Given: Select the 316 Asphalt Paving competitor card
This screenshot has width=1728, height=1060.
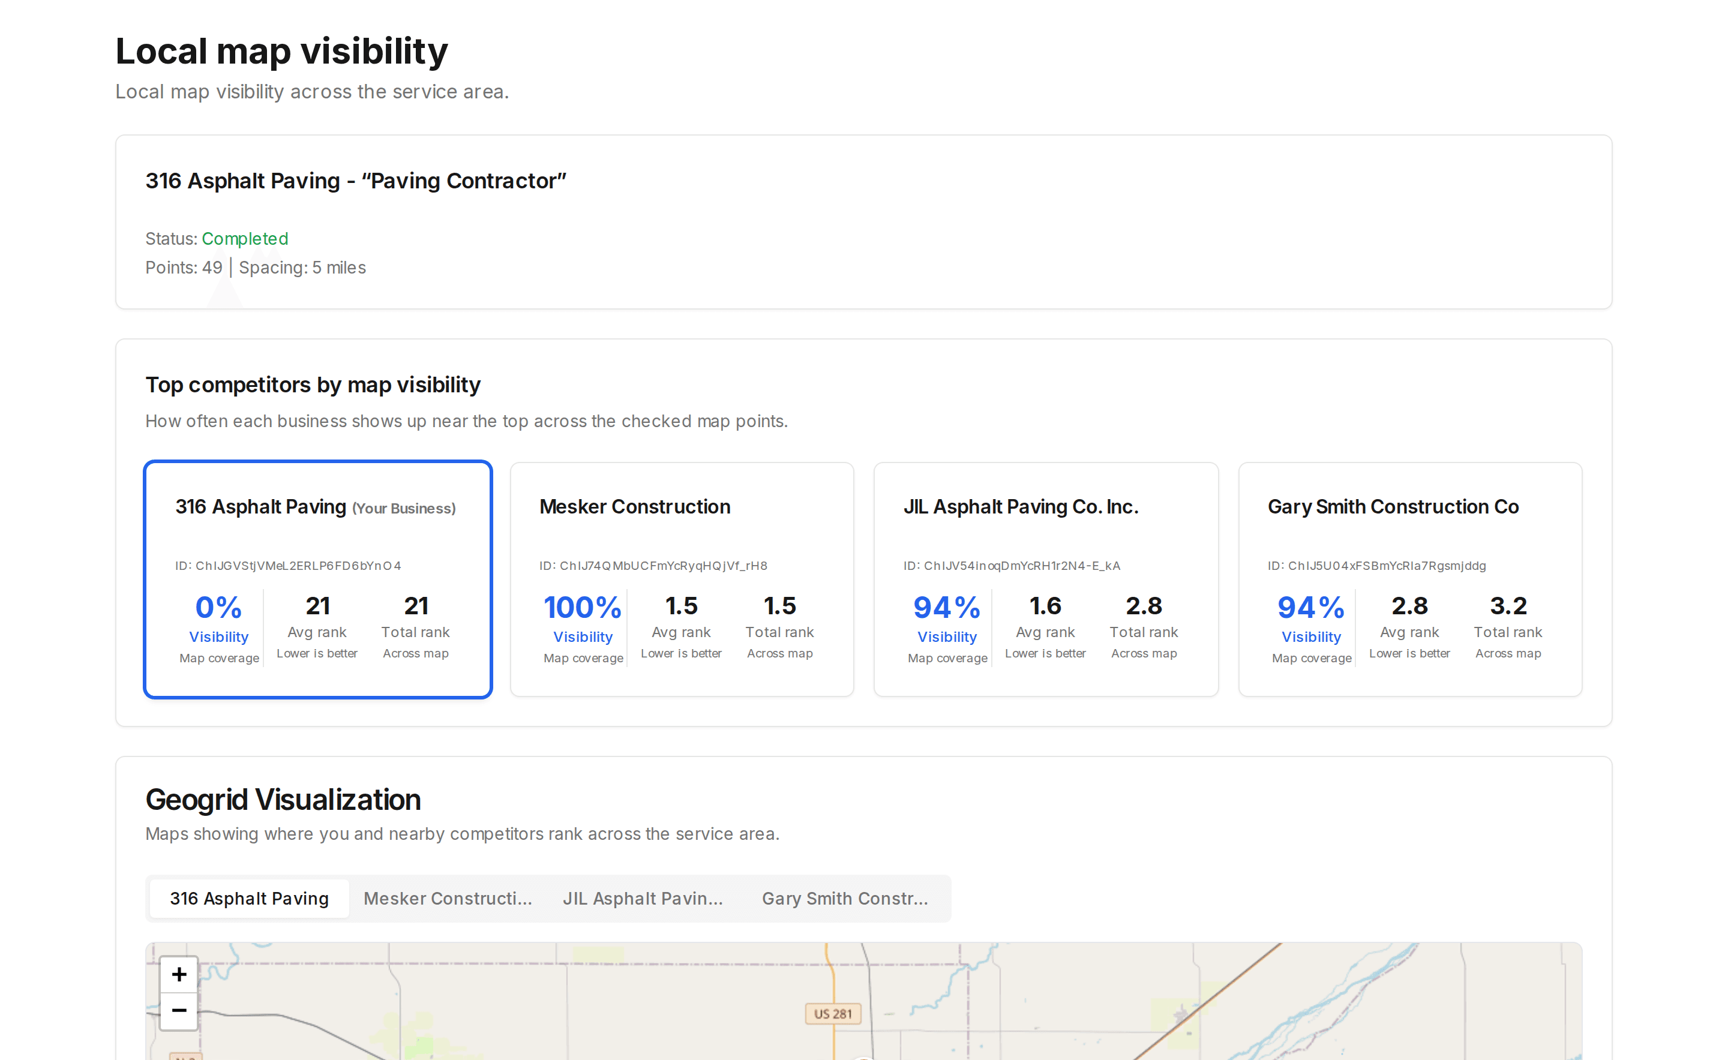Looking at the screenshot, I should tap(317, 579).
